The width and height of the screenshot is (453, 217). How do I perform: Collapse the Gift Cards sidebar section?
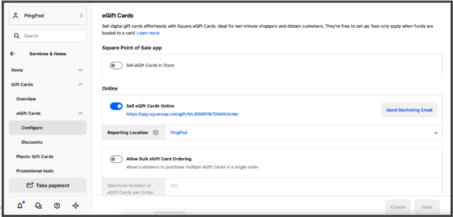click(x=80, y=84)
